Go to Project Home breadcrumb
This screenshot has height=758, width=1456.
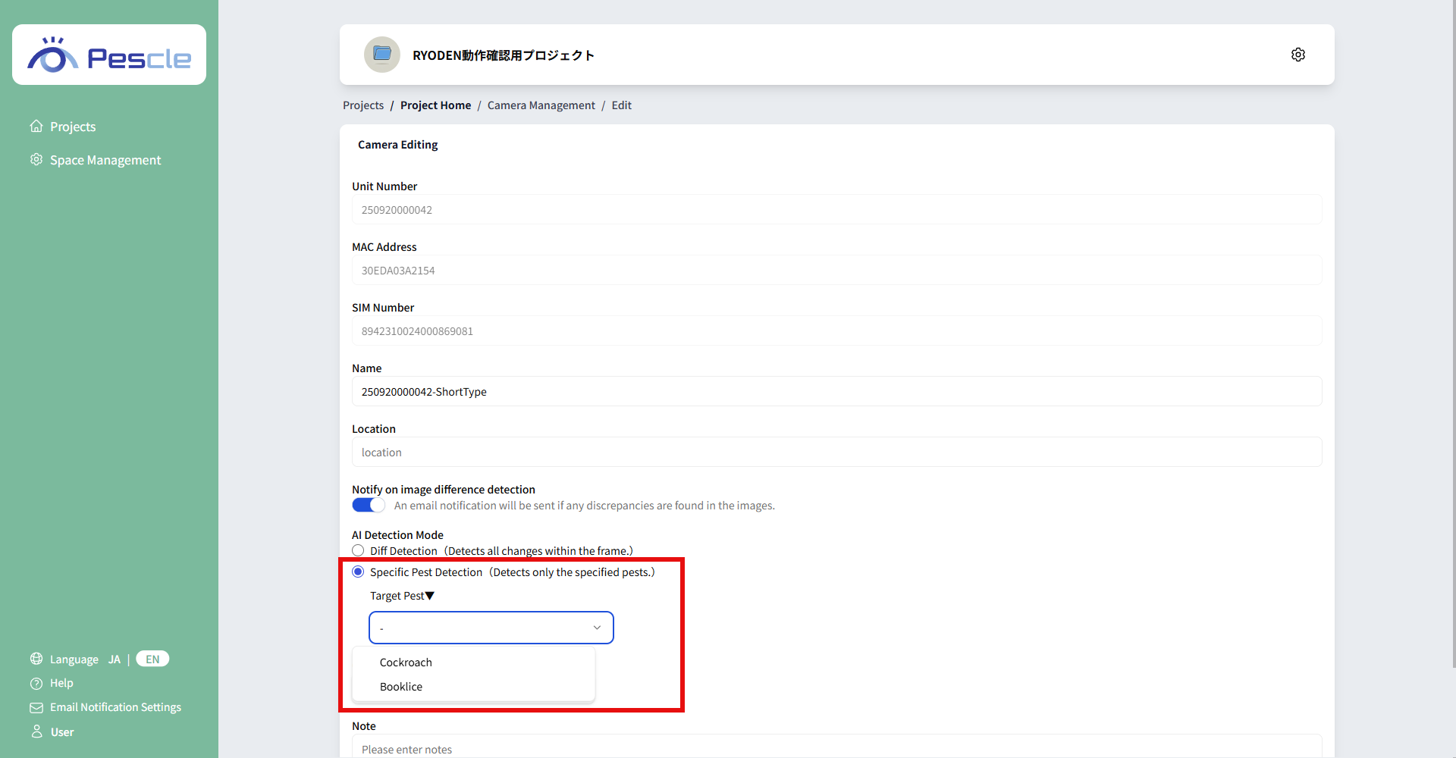tap(435, 105)
